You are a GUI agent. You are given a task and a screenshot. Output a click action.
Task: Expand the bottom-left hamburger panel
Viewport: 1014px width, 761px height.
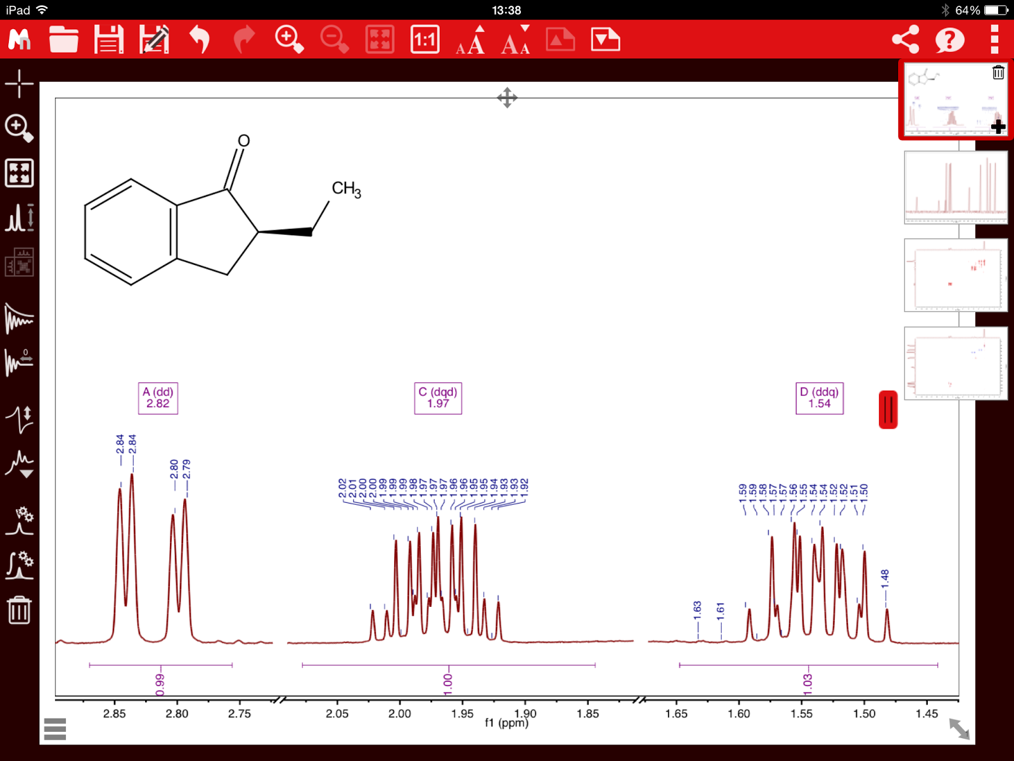(x=56, y=729)
